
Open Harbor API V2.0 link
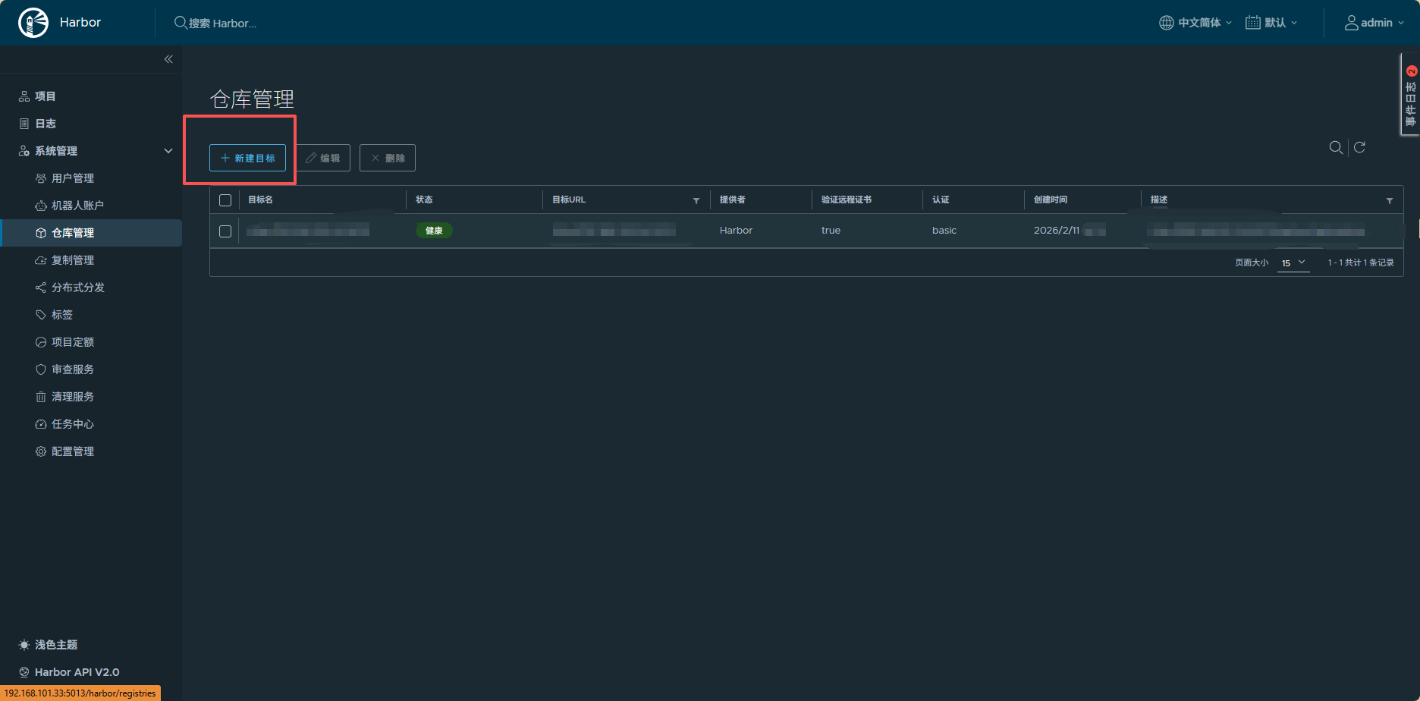coord(77,672)
